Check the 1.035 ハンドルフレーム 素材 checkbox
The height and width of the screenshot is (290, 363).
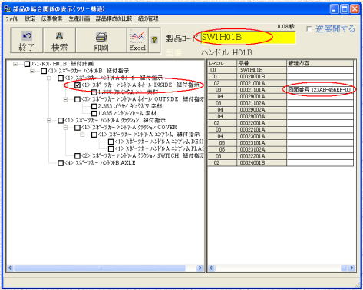coord(94,113)
